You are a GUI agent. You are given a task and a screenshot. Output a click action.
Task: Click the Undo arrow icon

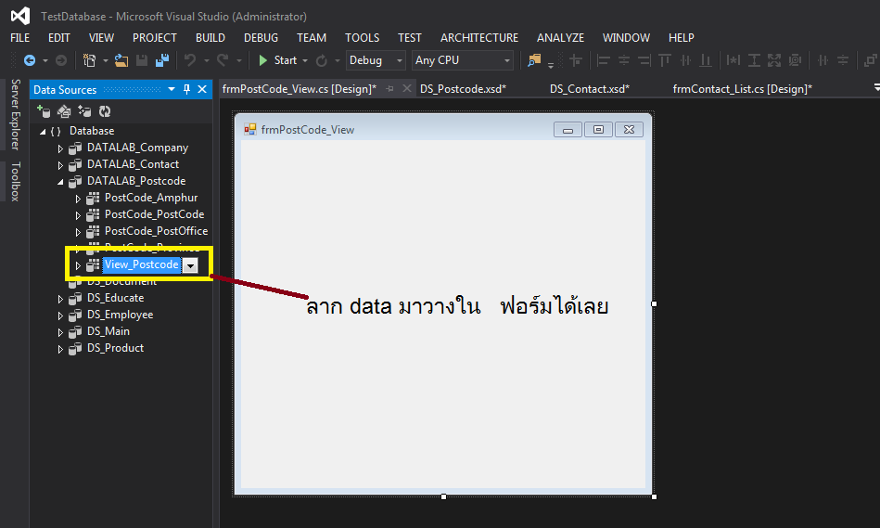point(190,60)
